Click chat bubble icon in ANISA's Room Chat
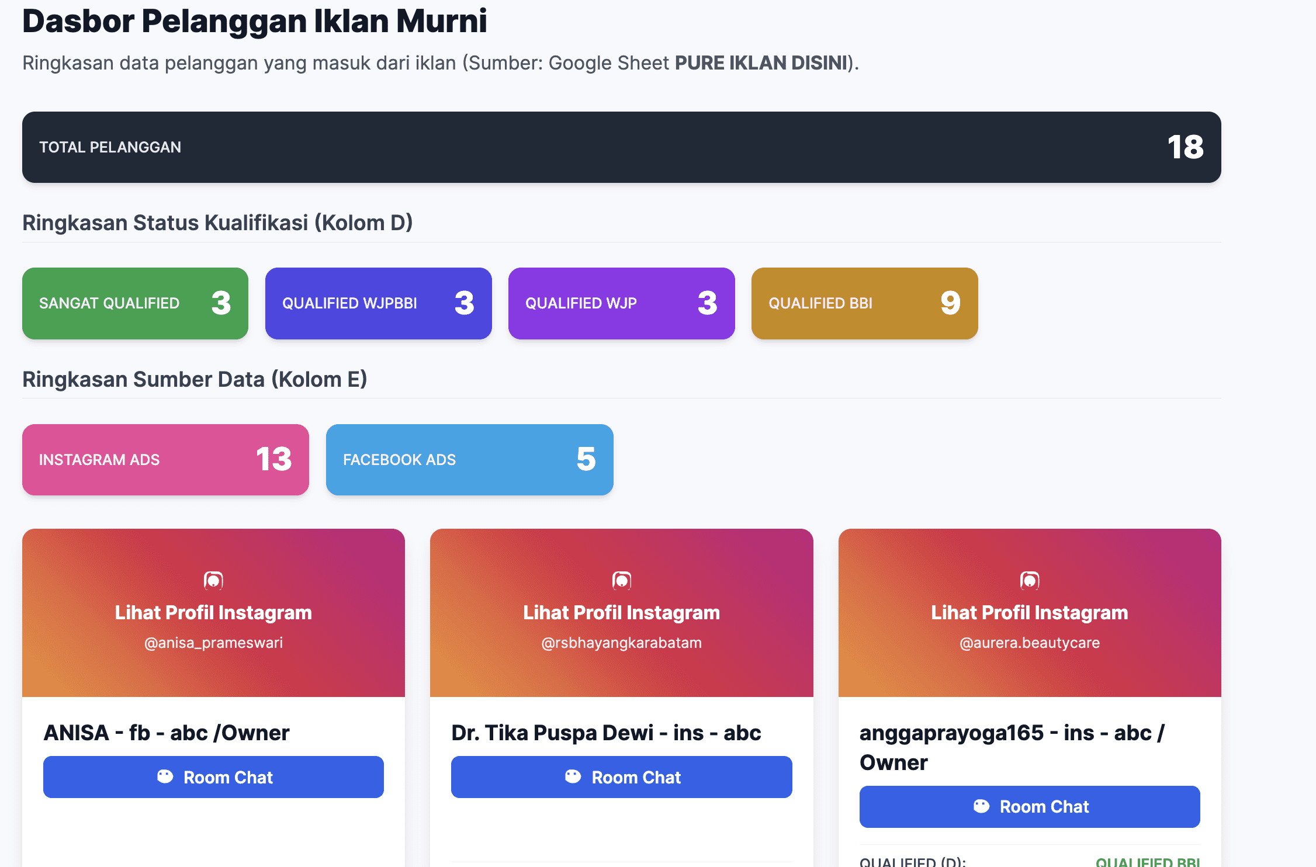 coord(165,776)
